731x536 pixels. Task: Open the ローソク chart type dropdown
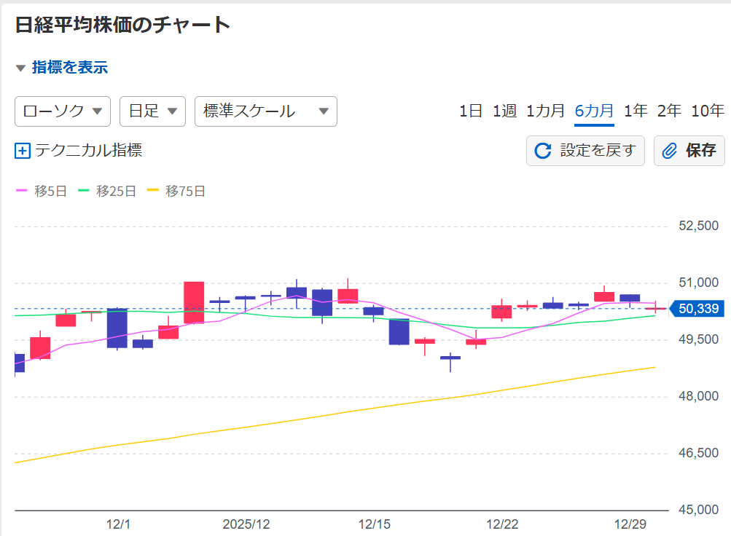(x=63, y=111)
